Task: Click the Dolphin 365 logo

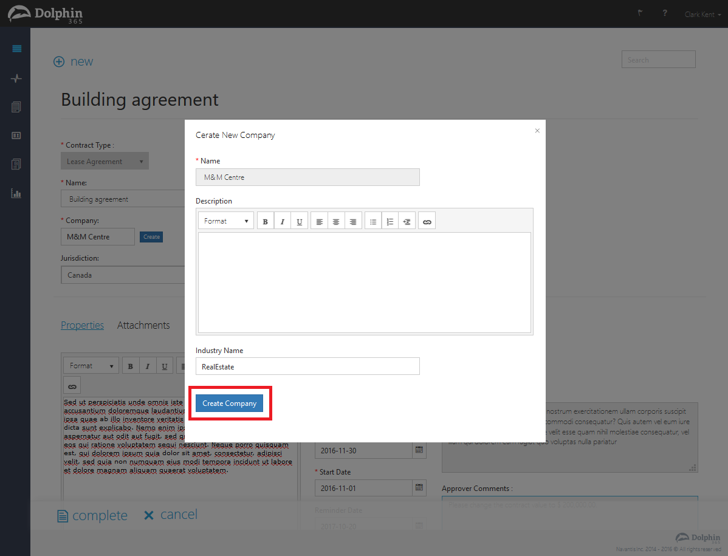Action: click(45, 15)
